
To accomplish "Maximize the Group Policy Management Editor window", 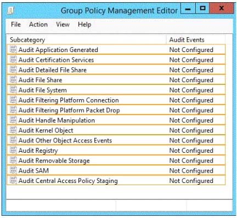I will [x=202, y=8].
